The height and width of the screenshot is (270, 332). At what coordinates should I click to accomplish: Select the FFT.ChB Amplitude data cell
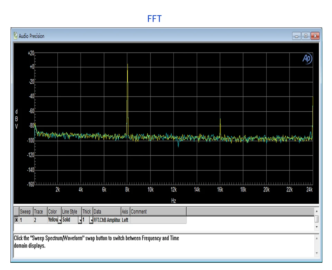tap(107, 220)
